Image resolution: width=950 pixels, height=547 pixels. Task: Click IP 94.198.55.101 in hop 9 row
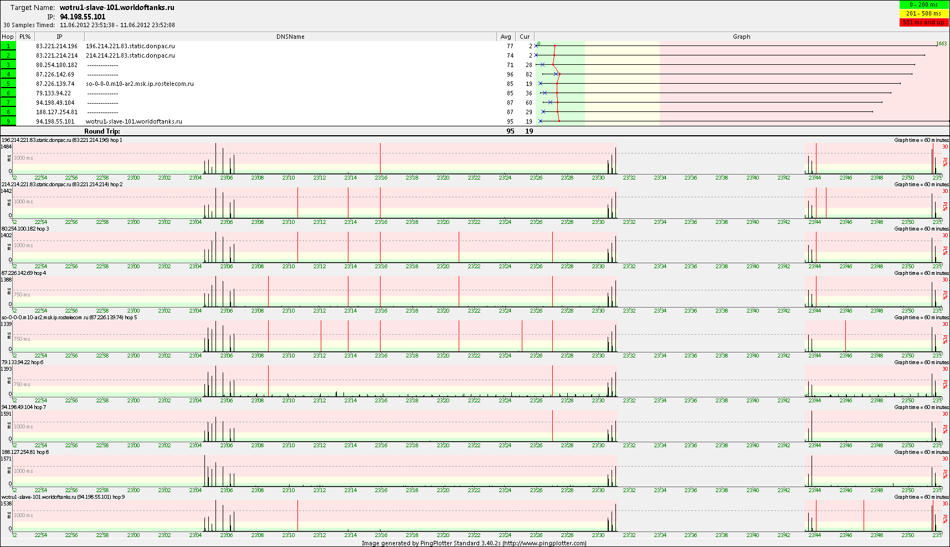point(55,121)
